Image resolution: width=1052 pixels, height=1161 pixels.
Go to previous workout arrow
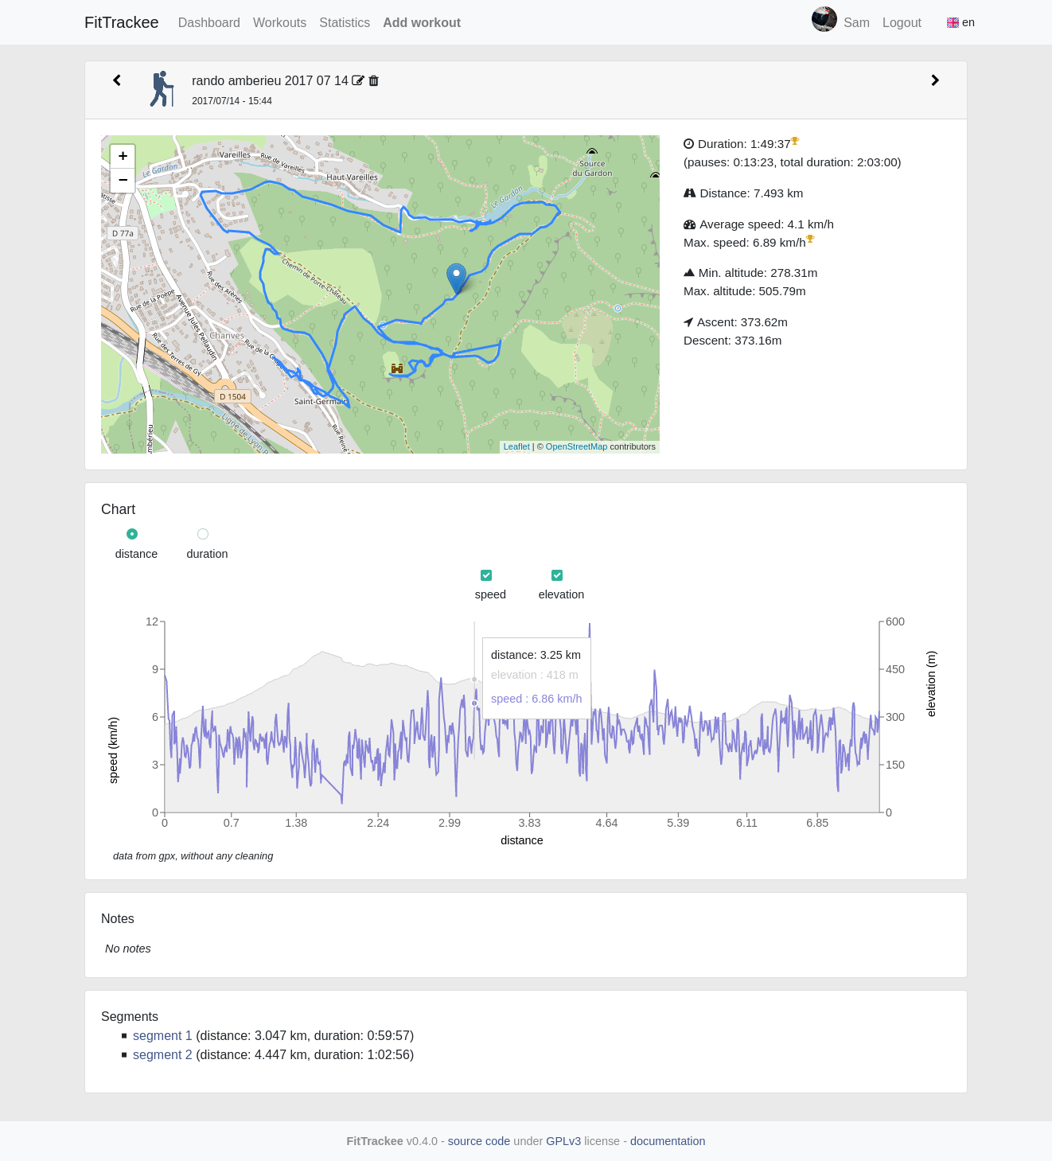tap(117, 80)
